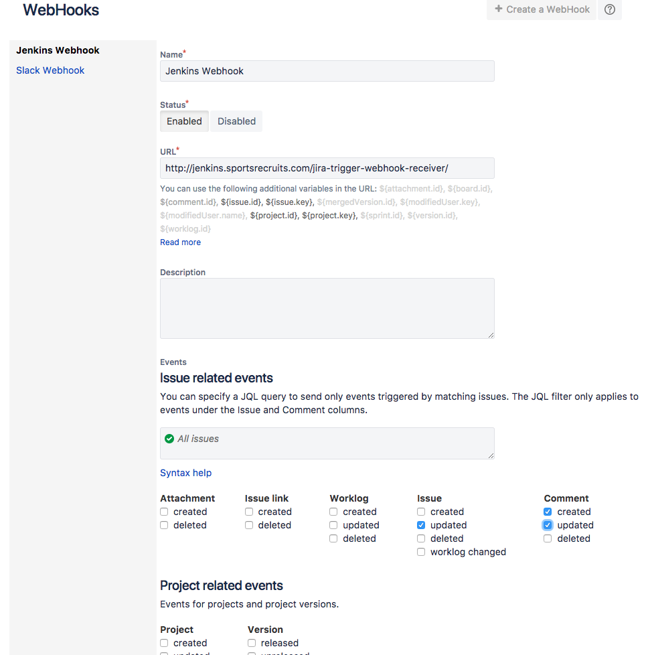648x655 pixels.
Task: Click the webhook URL field
Action: pyautogui.click(x=327, y=168)
